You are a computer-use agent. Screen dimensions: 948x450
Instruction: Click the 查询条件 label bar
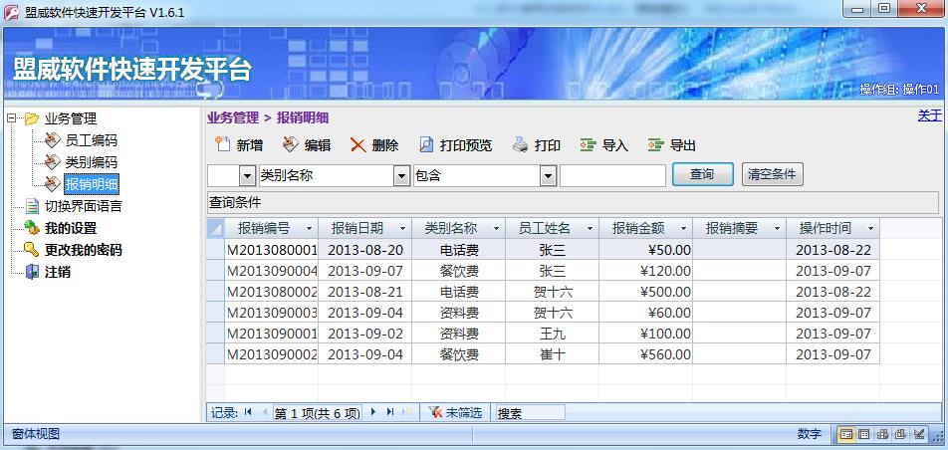tap(573, 203)
